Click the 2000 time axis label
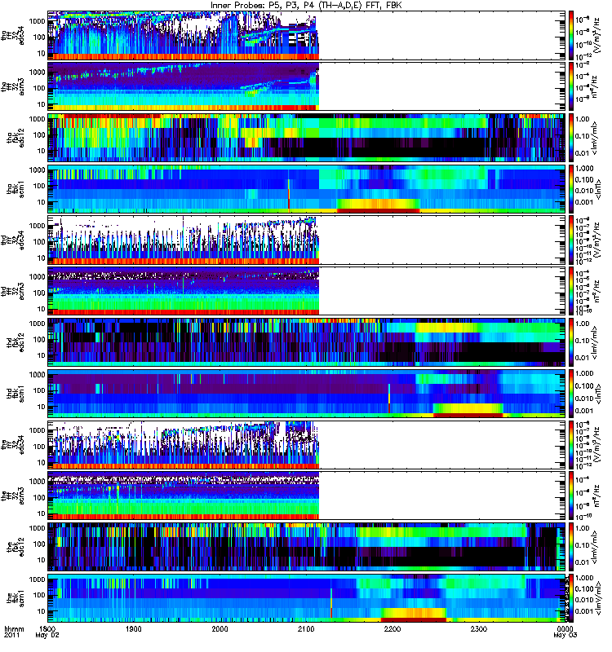 point(220,628)
